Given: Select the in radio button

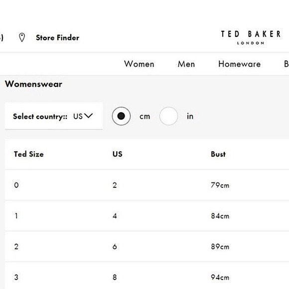Looking at the screenshot, I should point(168,116).
